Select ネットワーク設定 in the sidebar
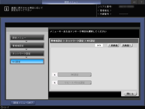This screenshot has width=145, height=109. coord(27,54)
